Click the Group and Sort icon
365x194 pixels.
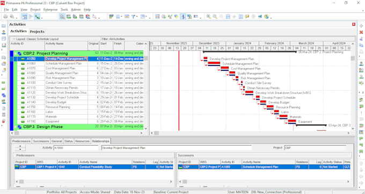click(x=142, y=17)
